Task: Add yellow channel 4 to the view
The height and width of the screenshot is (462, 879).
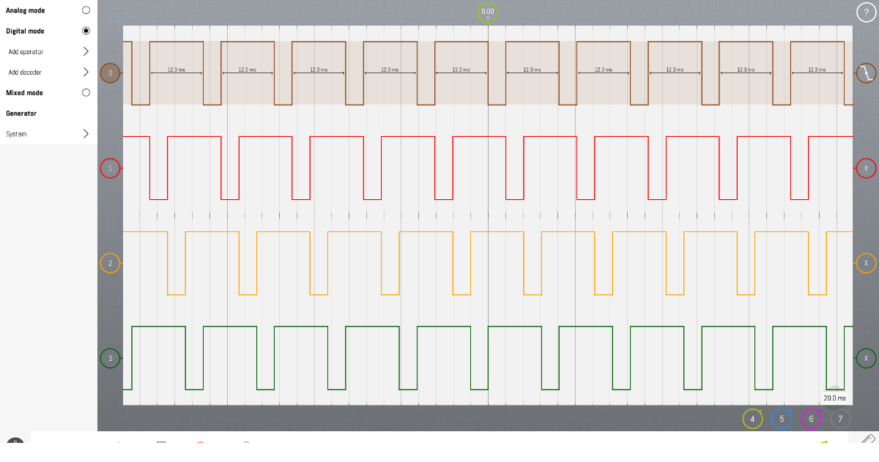Action: 752,419
